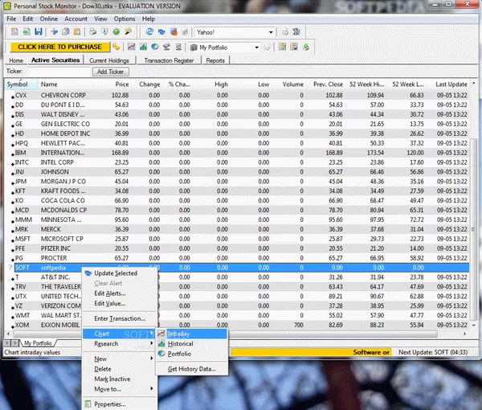The width and height of the screenshot is (482, 410).
Task: Click the Portfolio pie chart toolbar icon
Action: (155, 47)
